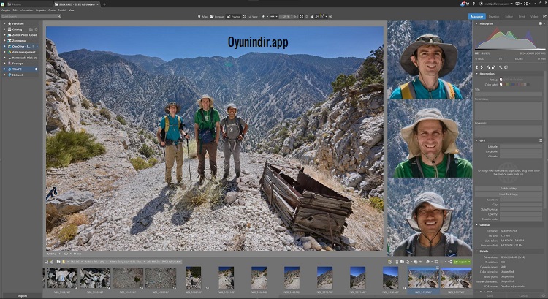The height and width of the screenshot is (299, 548).
Task: Select the last thumbnail in filmstrip
Action: pyautogui.click(x=456, y=279)
